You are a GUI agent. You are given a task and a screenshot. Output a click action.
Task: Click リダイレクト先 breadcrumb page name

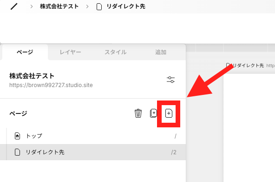click(126, 6)
